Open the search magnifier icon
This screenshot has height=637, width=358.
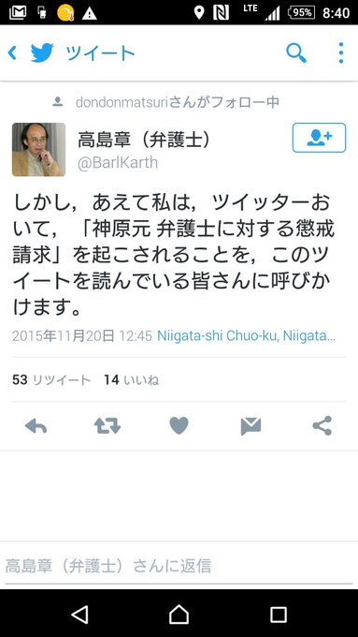tap(296, 52)
